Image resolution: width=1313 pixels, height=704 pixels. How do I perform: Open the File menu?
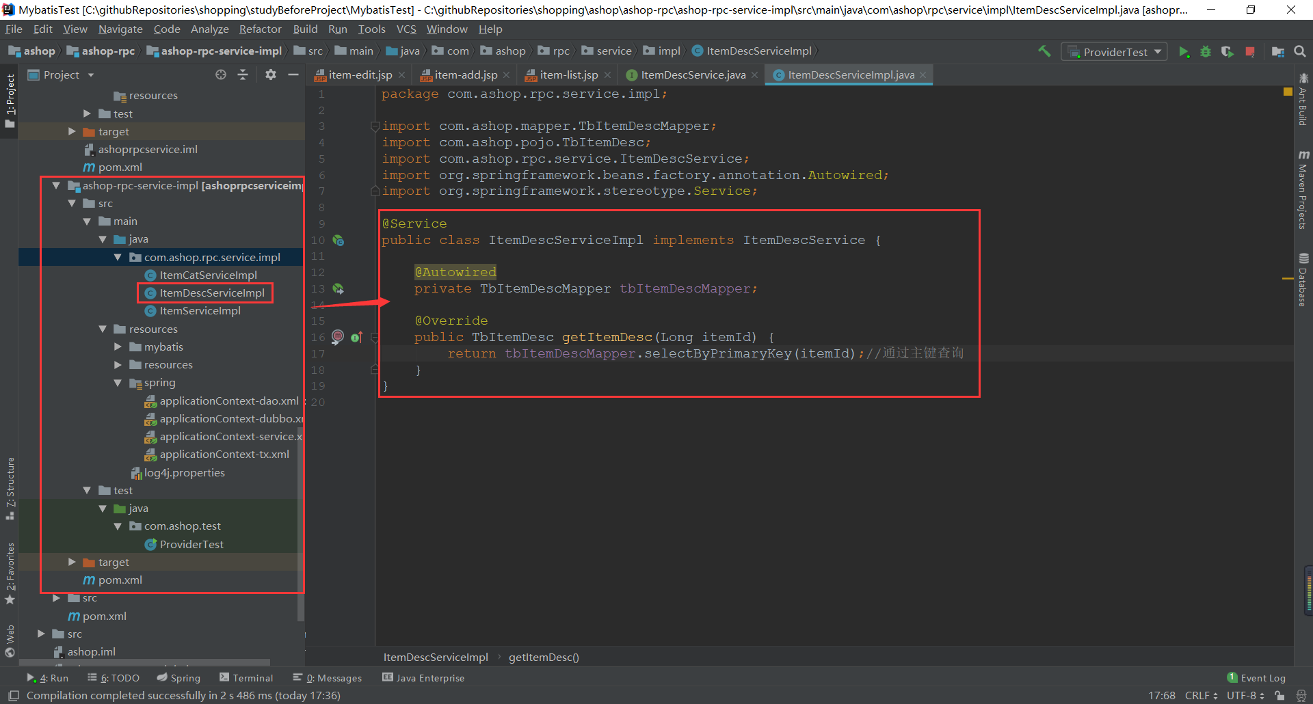coord(14,29)
